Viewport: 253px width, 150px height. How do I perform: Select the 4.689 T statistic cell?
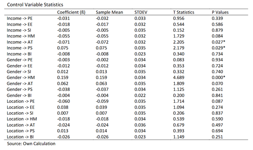(179, 77)
